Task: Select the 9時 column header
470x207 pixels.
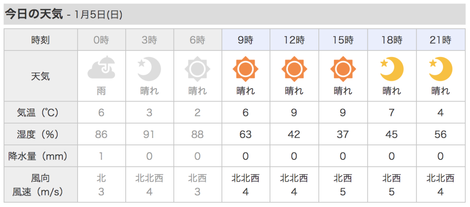Action: coord(246,40)
